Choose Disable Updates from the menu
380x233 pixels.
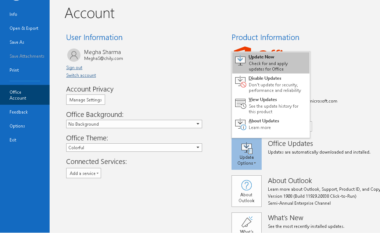271,84
